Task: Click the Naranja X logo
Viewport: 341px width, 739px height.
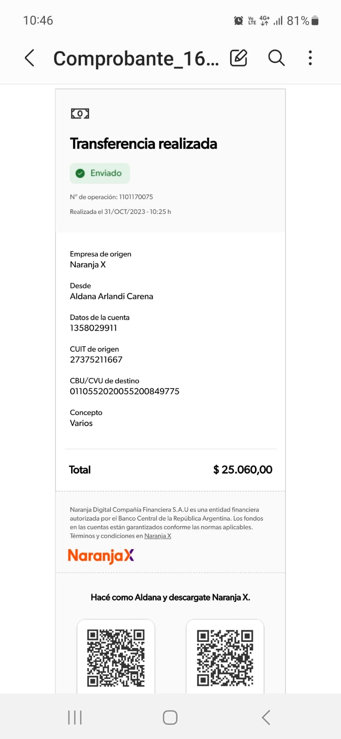Action: tap(101, 556)
